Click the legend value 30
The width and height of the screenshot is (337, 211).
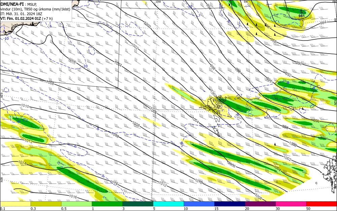278,209
